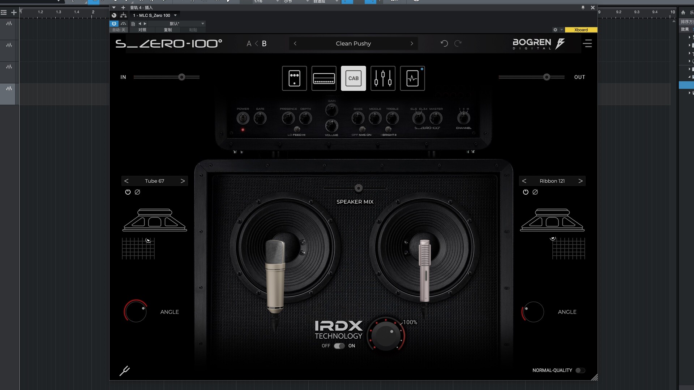This screenshot has height=390, width=694.
Task: Click the redo arrow icon
Action: point(458,43)
